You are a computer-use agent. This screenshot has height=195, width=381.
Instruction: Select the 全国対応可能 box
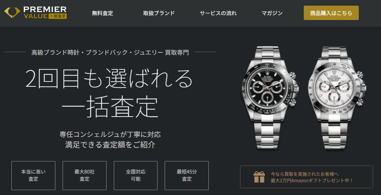click(x=136, y=175)
